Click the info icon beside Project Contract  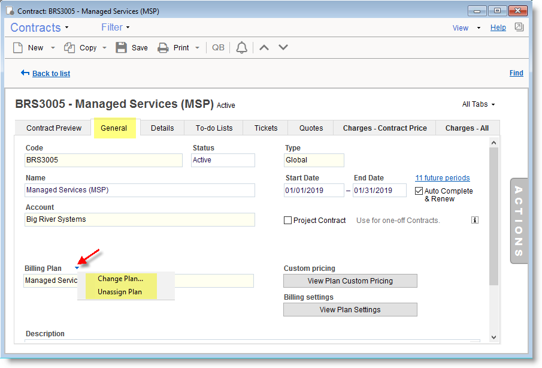[475, 220]
